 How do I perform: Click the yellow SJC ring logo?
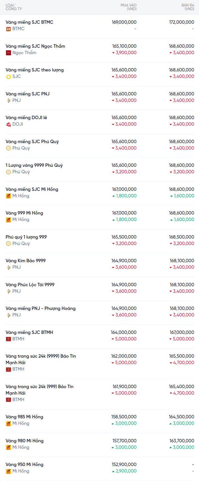[8, 76]
